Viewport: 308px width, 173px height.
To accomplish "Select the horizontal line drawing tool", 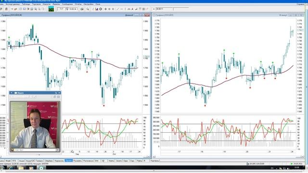I will point(122,9).
